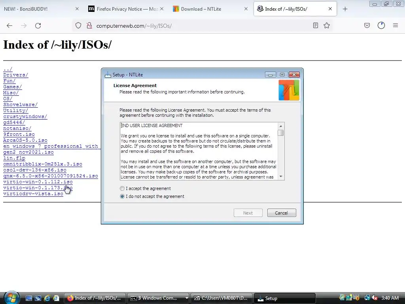Maximize the NTLite Setup dialog
The height and width of the screenshot is (304, 405).
click(x=282, y=75)
